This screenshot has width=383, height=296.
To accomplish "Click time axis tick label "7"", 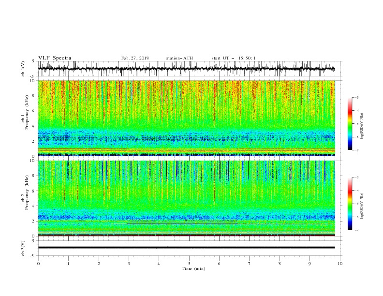I will point(250,264).
